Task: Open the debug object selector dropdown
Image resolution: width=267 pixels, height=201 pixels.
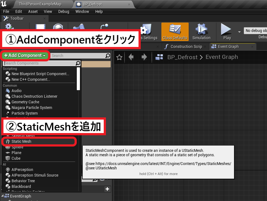Action: (x=255, y=31)
